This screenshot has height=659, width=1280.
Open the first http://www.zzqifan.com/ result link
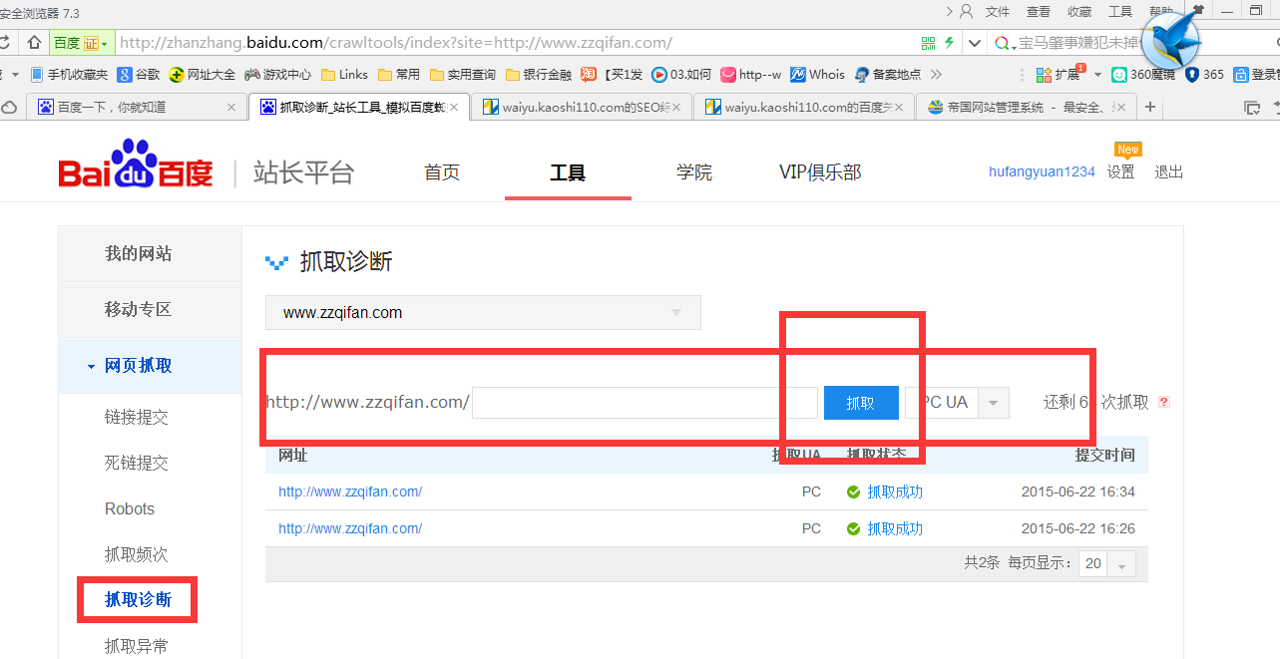click(x=350, y=491)
